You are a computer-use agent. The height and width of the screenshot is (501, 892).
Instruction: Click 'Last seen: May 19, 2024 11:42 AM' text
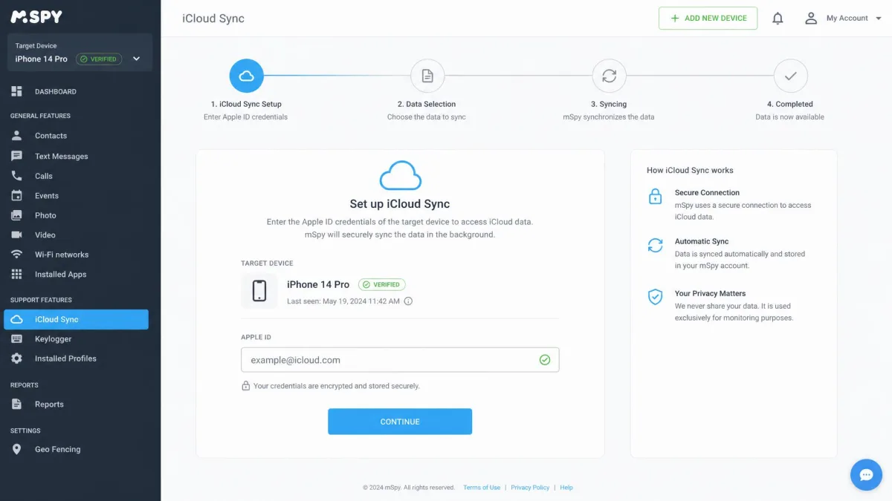(343, 301)
